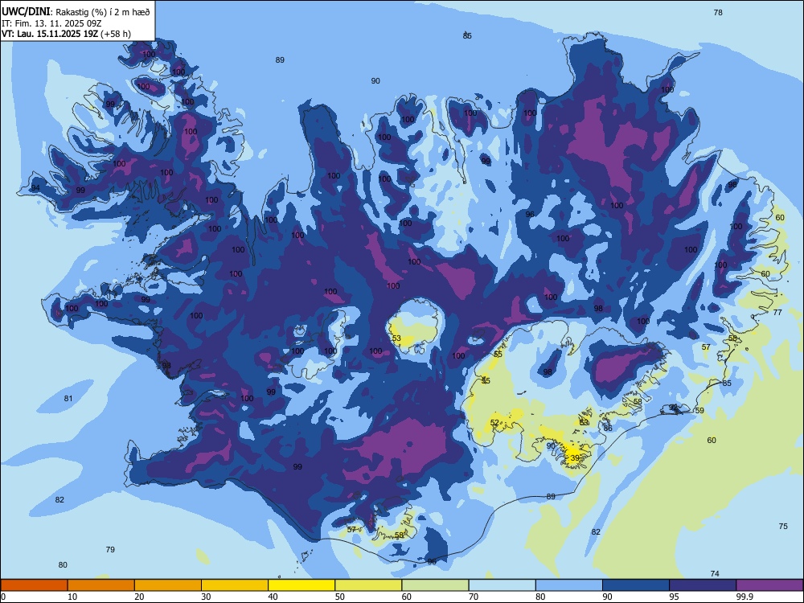Viewport: 804px width, 603px height.
Task: Click the legend tick label 95
Action: [x=674, y=597]
